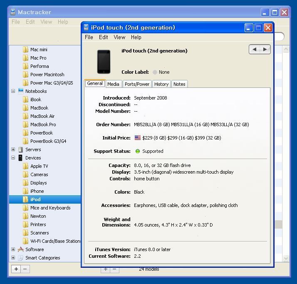
Task: Open View menu in iPod touch window
Action: pos(119,37)
